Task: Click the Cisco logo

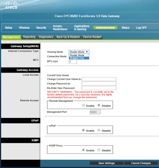Action: (11, 5)
